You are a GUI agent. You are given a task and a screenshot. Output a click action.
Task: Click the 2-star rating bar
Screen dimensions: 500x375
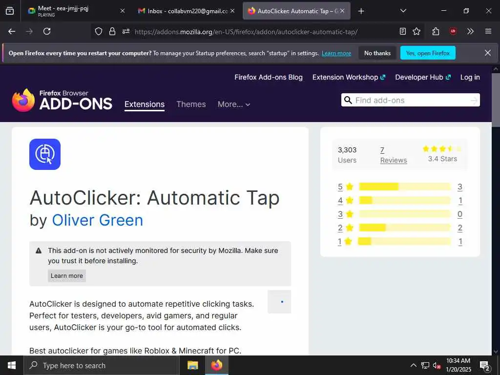pyautogui.click(x=405, y=228)
